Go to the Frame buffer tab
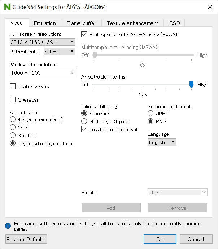 coord(81,23)
